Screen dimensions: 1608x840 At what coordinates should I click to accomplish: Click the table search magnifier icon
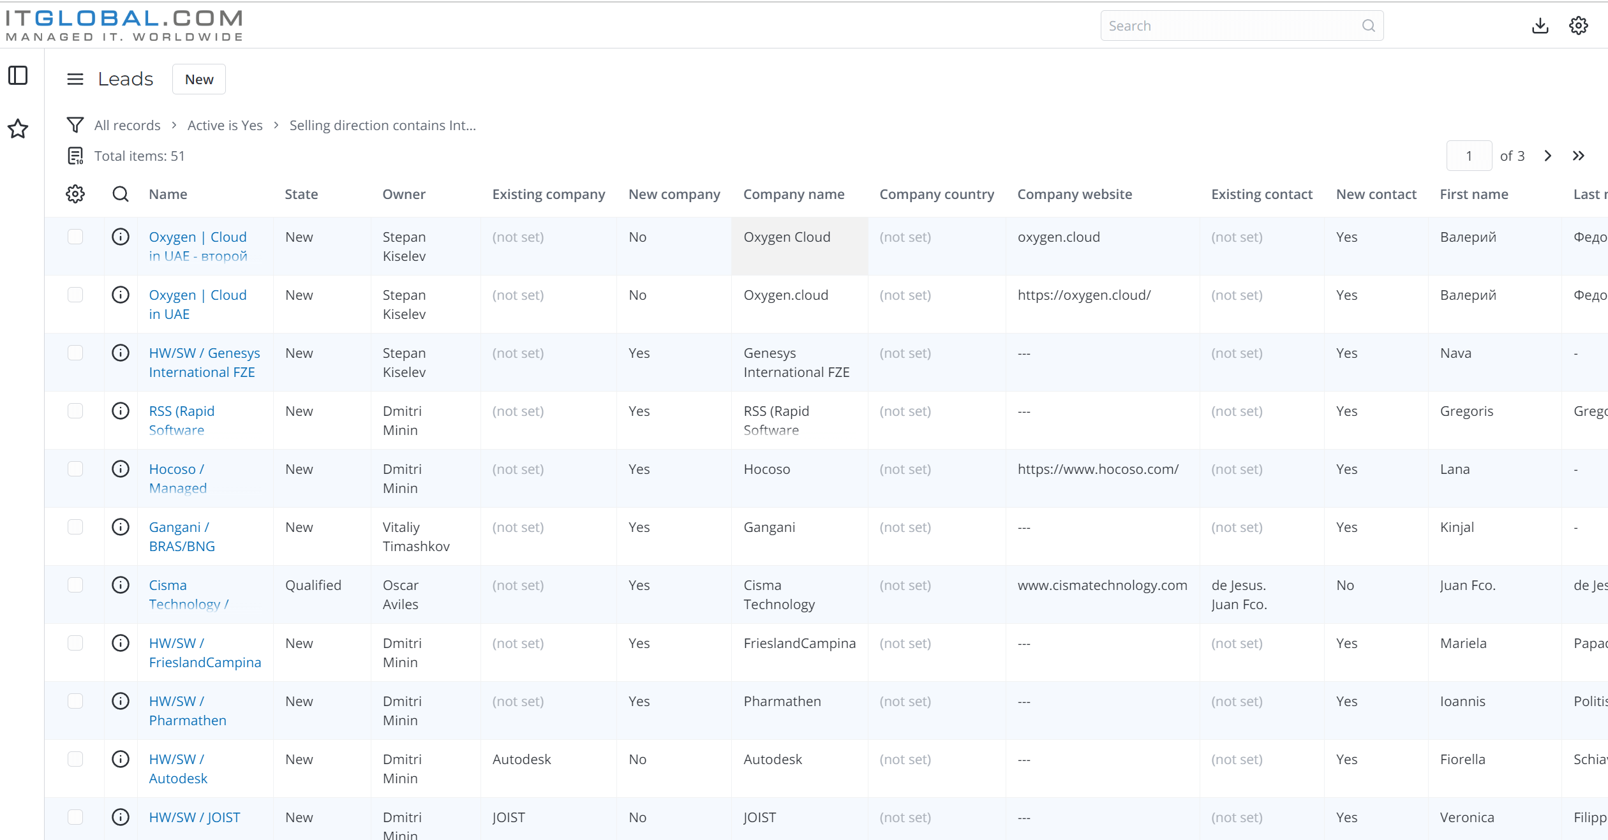121,194
